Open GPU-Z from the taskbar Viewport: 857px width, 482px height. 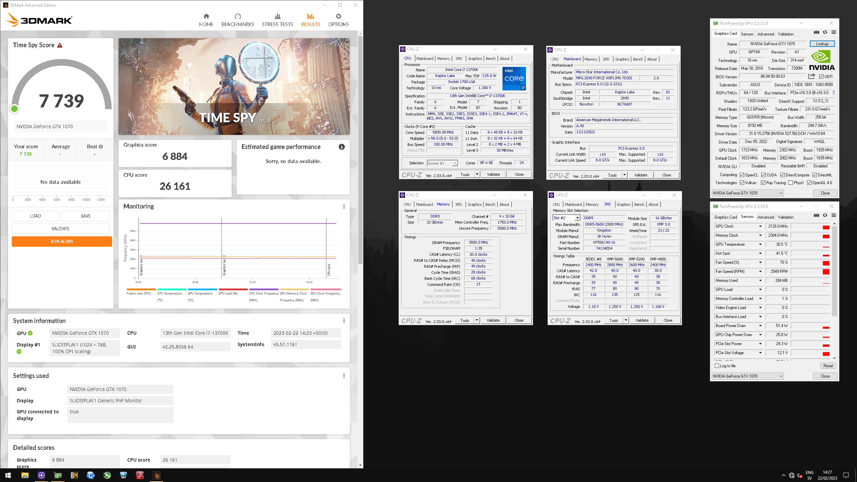click(58, 475)
